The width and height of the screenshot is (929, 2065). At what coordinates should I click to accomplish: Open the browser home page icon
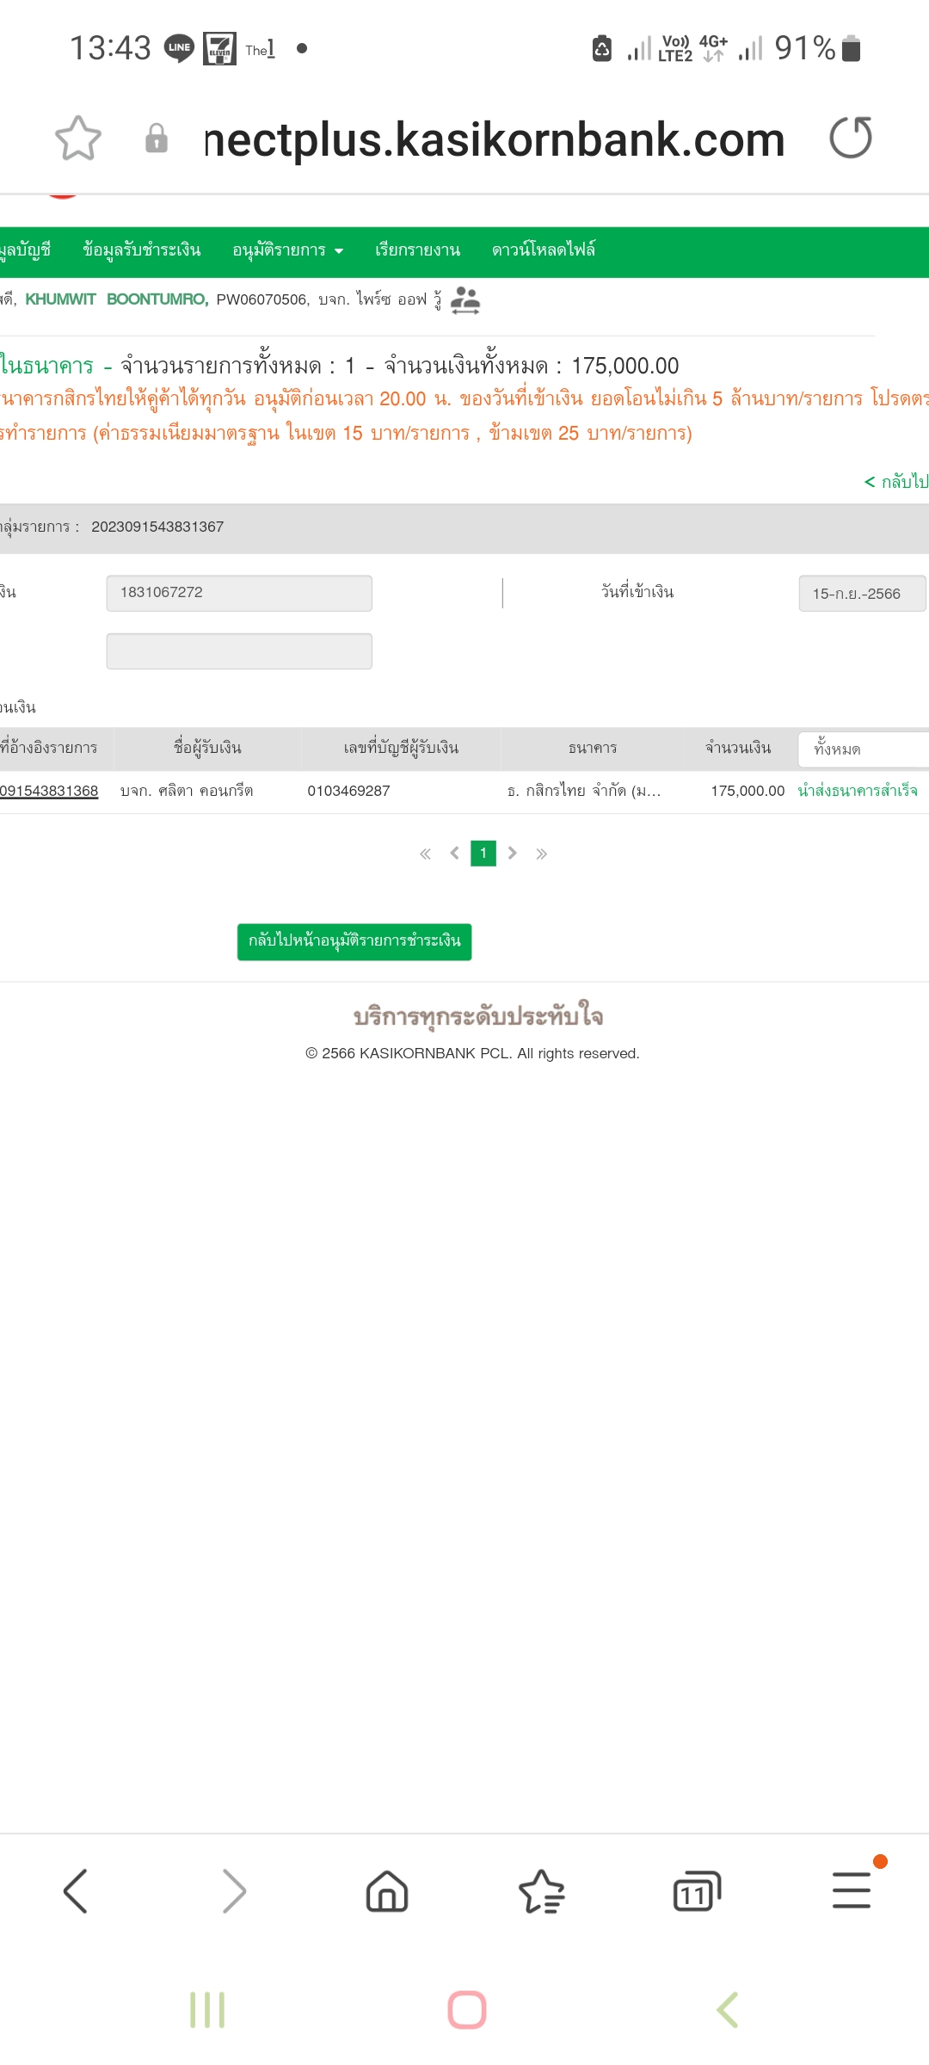pyautogui.click(x=387, y=1891)
